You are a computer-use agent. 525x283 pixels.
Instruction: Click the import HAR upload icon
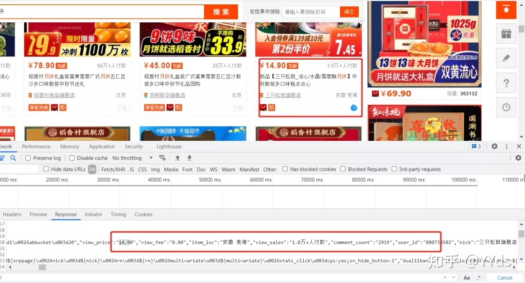pos(177,158)
